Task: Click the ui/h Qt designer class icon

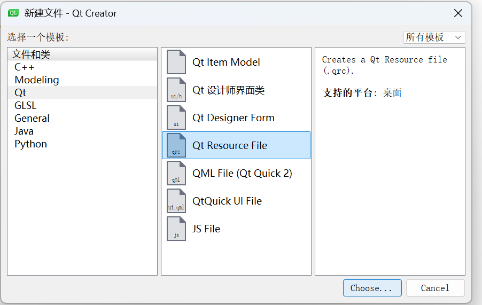Action: click(x=176, y=90)
